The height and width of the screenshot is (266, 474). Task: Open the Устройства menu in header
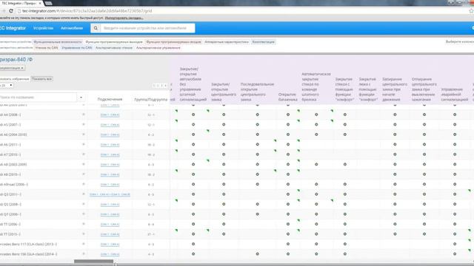point(43,28)
